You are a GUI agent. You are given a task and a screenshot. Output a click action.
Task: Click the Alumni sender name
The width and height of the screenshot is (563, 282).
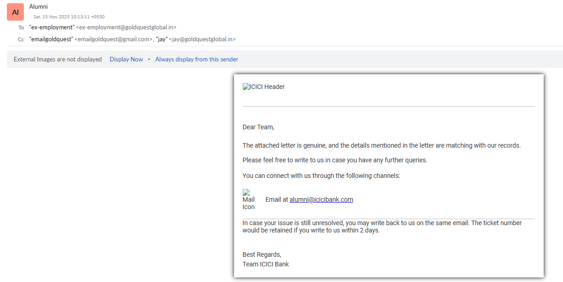38,6
